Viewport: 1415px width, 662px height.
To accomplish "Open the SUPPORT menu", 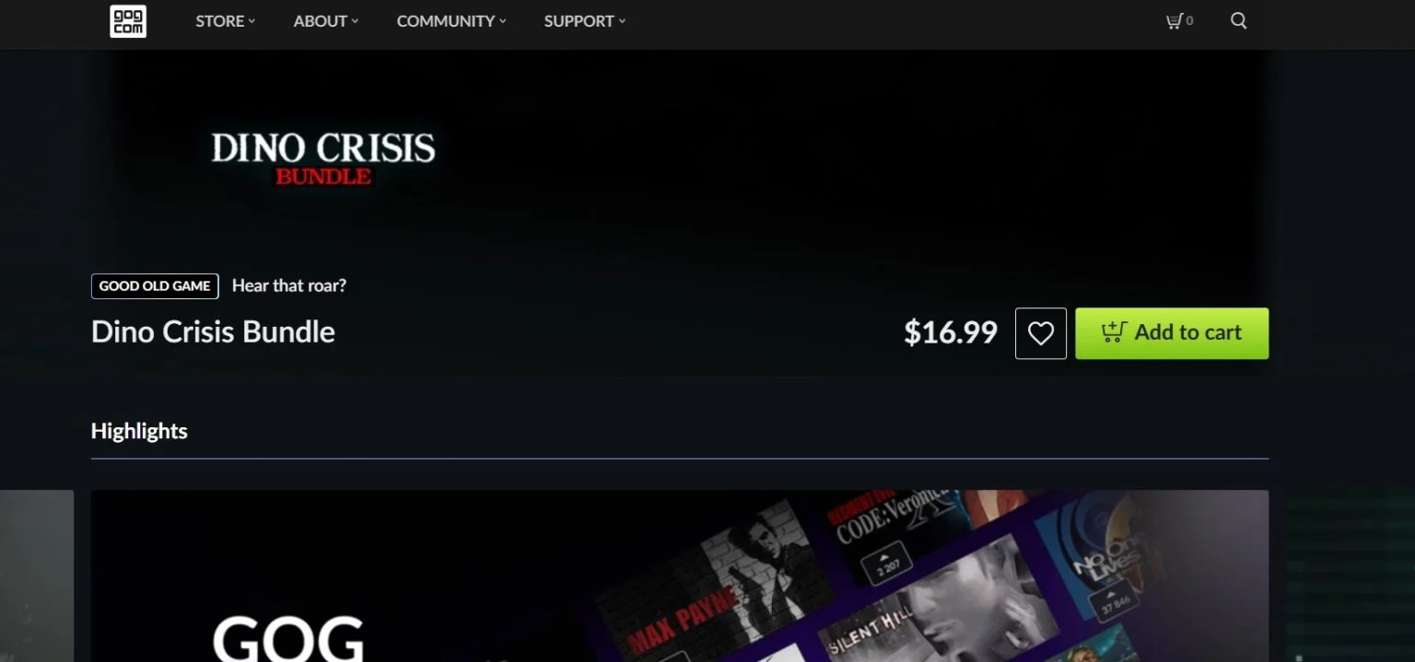I will point(585,21).
